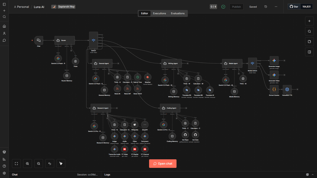Screen dimensions: 317x178
Task: Open the Personal project breadcrumb
Action: pos(21,7)
